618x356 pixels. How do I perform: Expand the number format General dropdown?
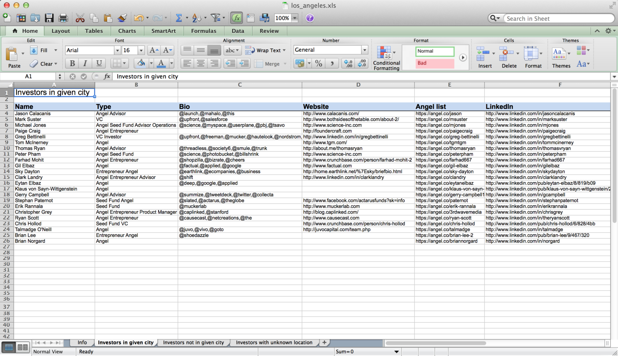click(x=364, y=50)
